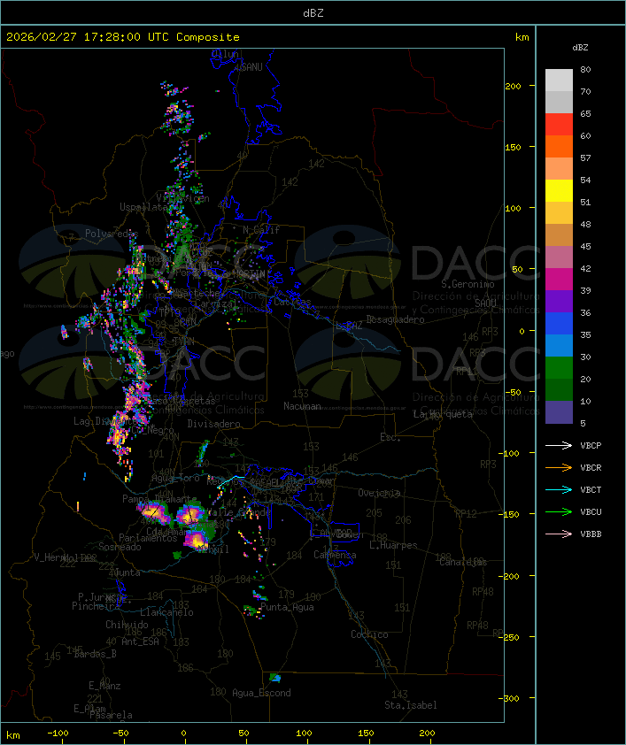Image resolution: width=626 pixels, height=745 pixels.
Task: Click the Llancanelo map label
Action: [x=166, y=612]
